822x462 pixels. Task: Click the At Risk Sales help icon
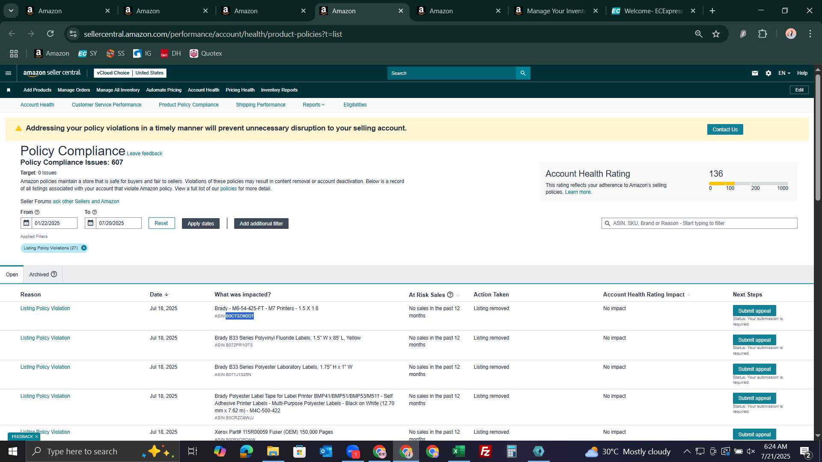450,295
